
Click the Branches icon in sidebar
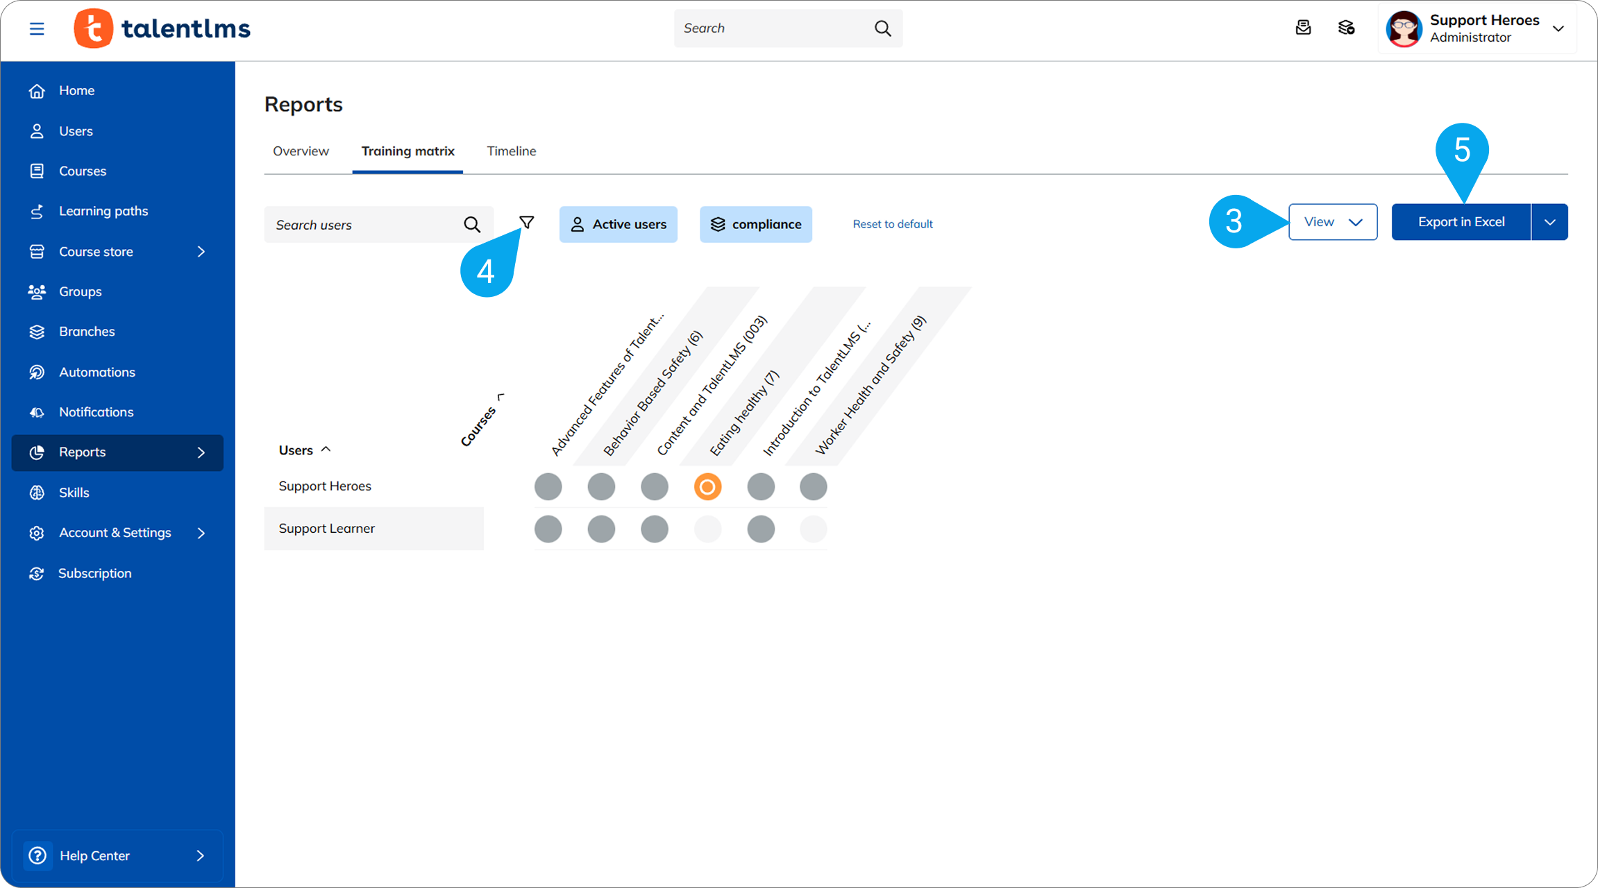37,332
